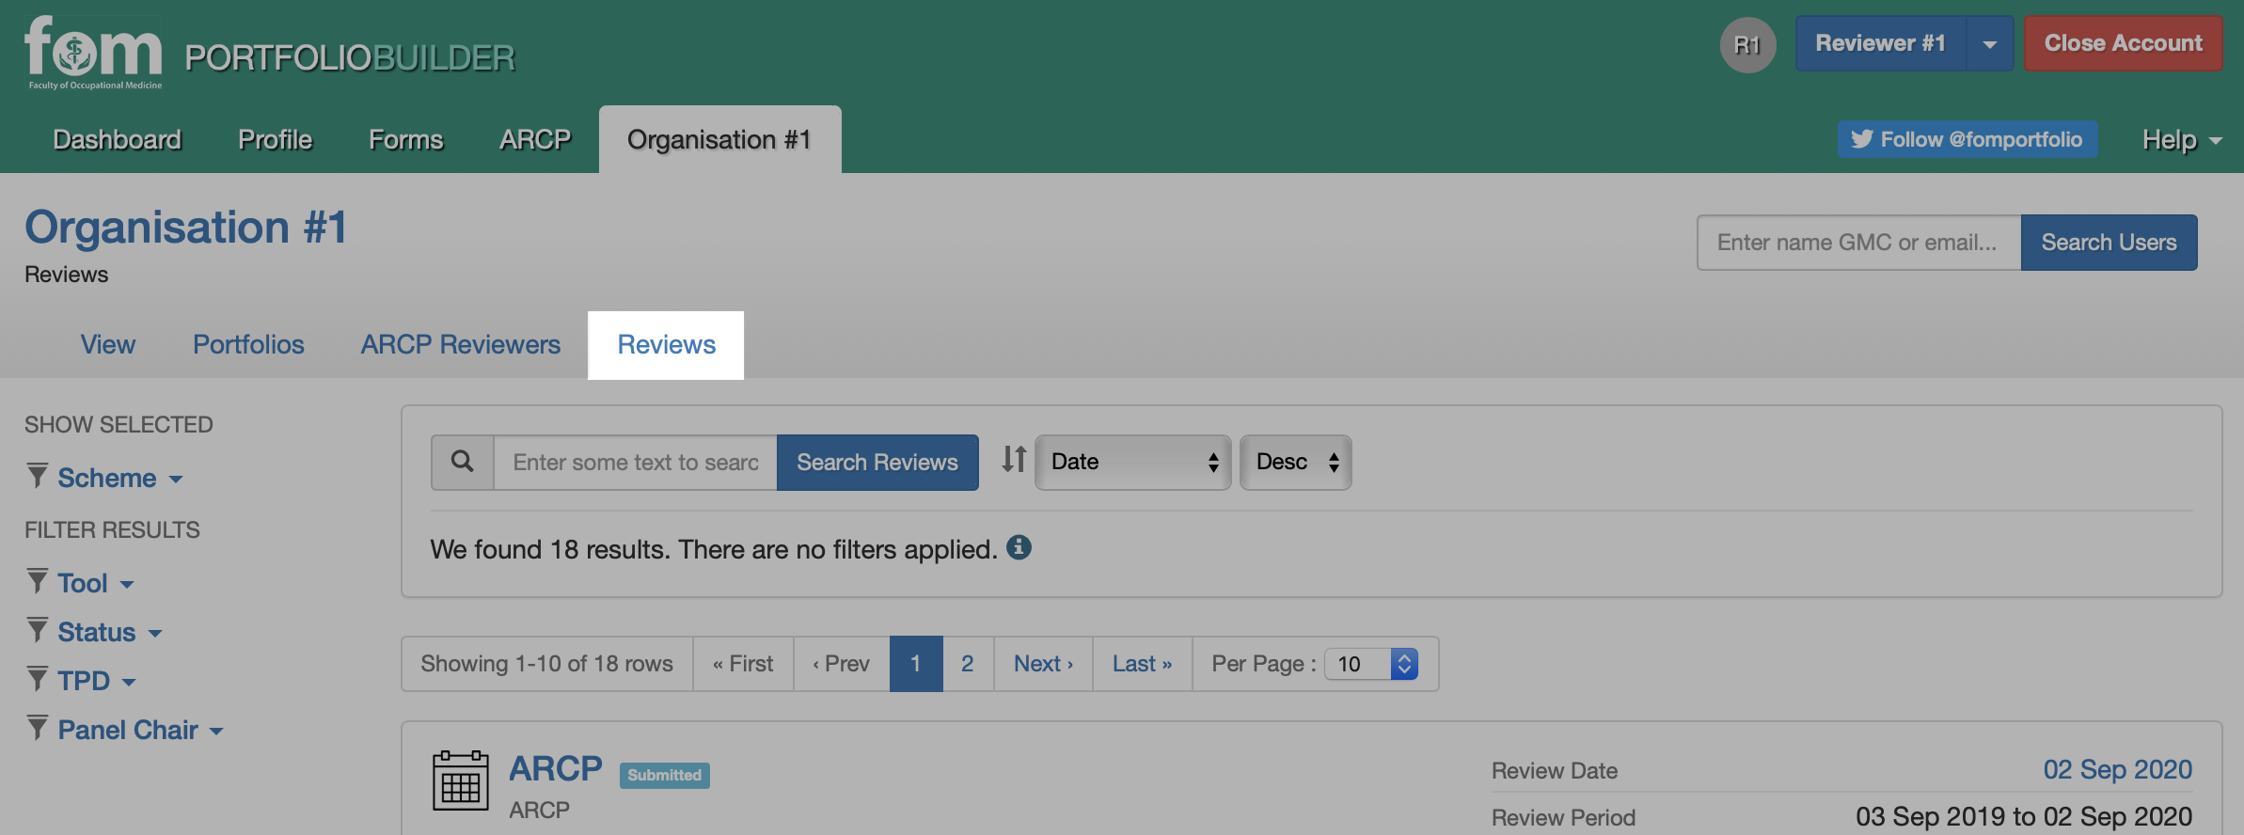Viewport: 2244px width, 835px height.
Task: Click the Search Reviews button
Action: pyautogui.click(x=877, y=462)
